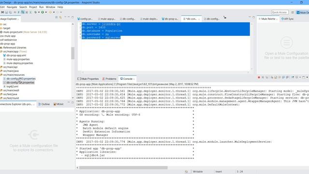Select the Mule Properties tab

(x=88, y=79)
